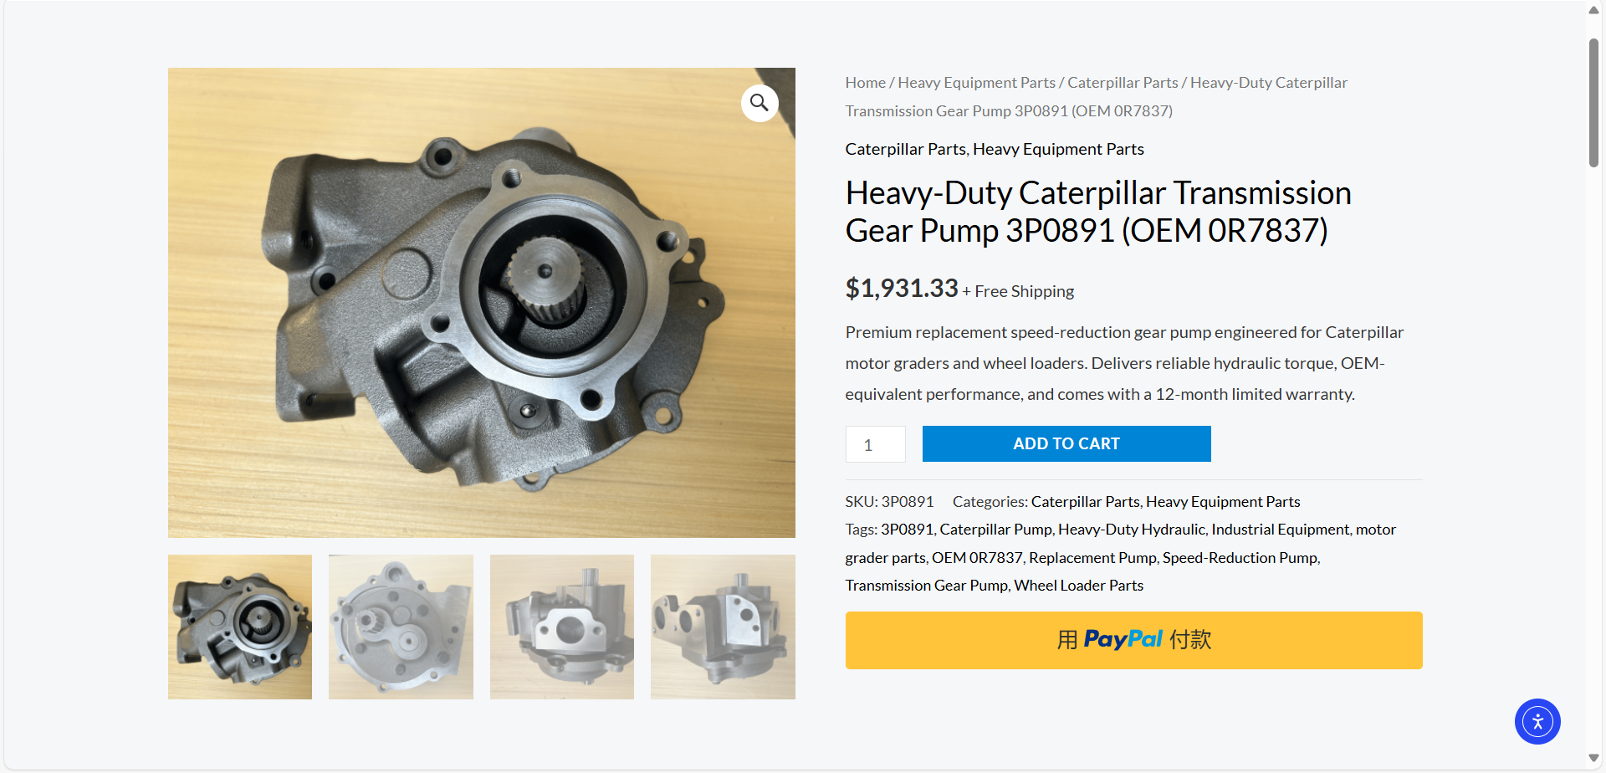Open the accessibility options button
1606x773 pixels.
[x=1537, y=721]
